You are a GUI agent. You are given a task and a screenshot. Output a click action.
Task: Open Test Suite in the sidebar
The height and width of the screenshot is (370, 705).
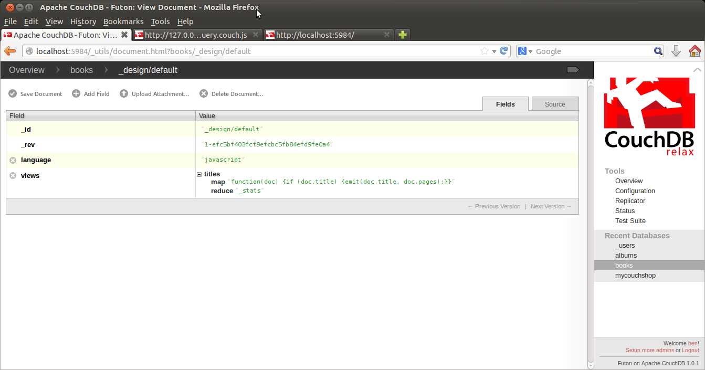click(x=630, y=220)
